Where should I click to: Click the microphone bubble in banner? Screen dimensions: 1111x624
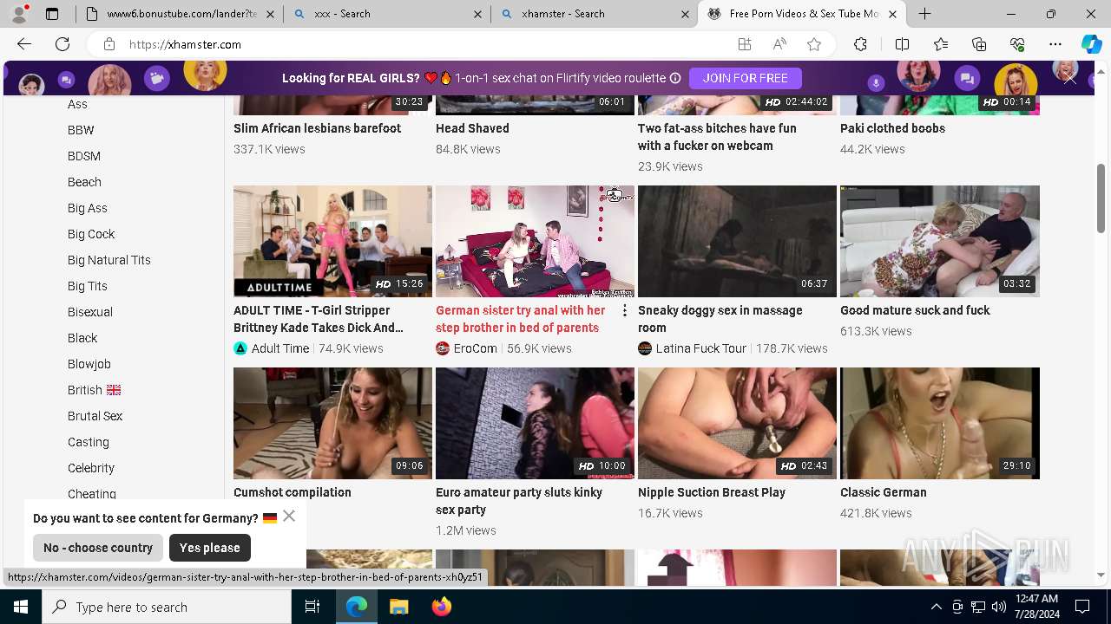pos(876,81)
